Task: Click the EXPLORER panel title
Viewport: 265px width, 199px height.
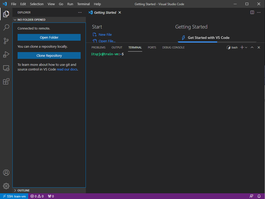Action: pos(24,12)
